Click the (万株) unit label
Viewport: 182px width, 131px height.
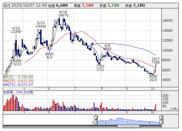click(x=174, y=109)
